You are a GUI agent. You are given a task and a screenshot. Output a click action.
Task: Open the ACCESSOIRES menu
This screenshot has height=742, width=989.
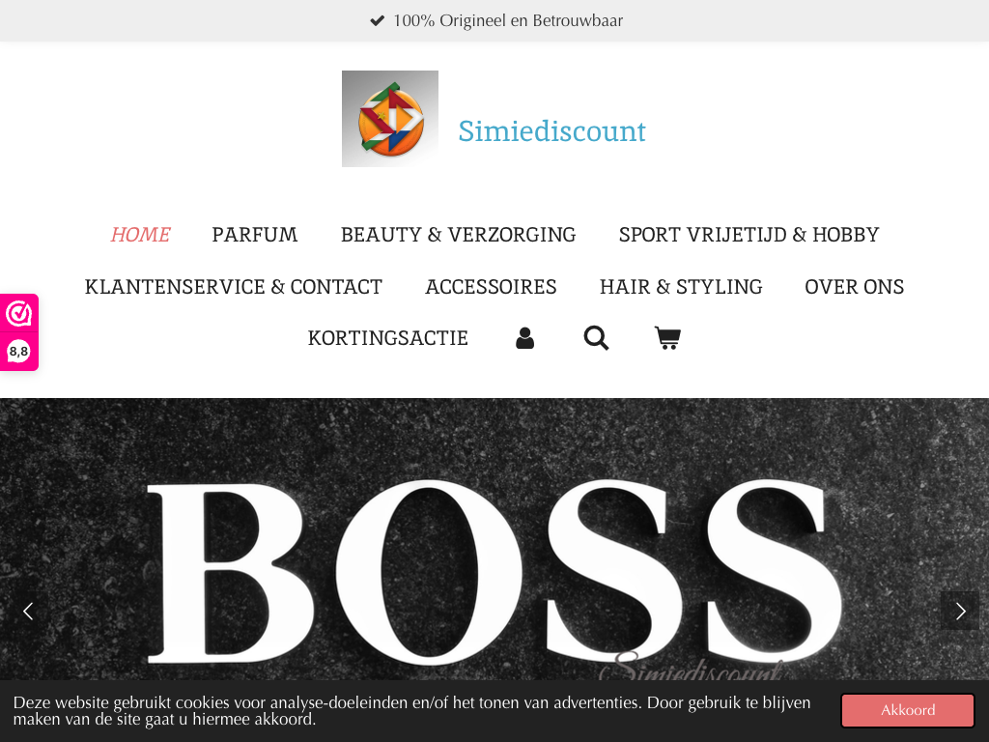coord(491,287)
